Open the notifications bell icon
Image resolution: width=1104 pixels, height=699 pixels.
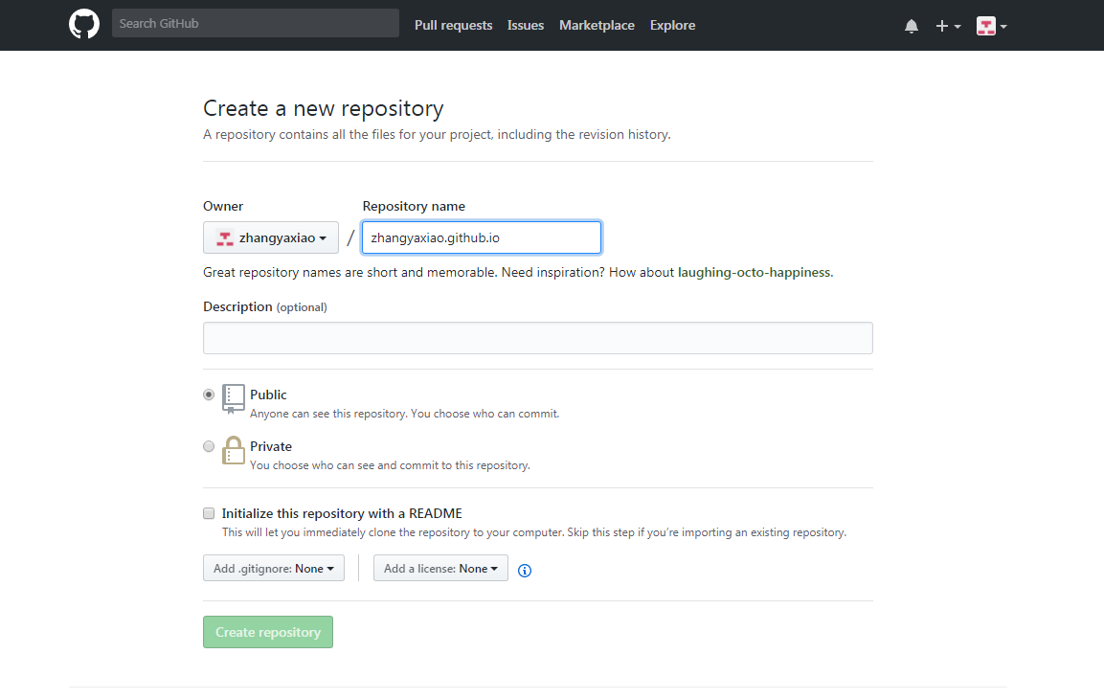(x=911, y=26)
